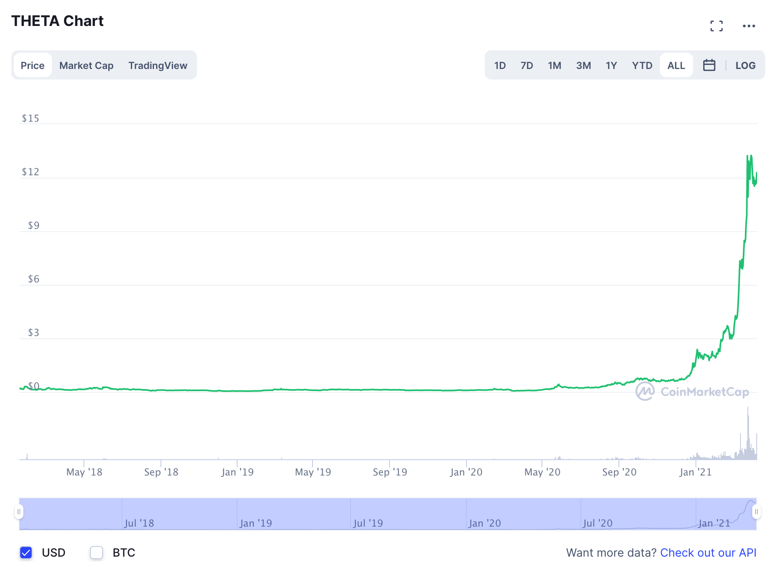This screenshot has height=568, width=779.
Task: Click the Sep '20 label on the x-axis
Action: point(619,472)
